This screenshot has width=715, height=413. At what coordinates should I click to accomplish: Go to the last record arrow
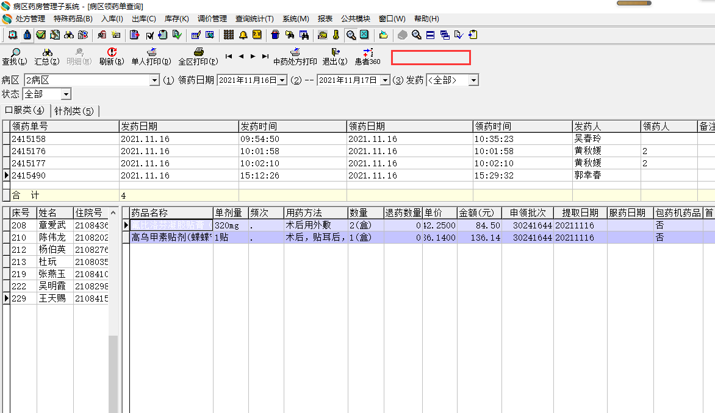pyautogui.click(x=265, y=56)
